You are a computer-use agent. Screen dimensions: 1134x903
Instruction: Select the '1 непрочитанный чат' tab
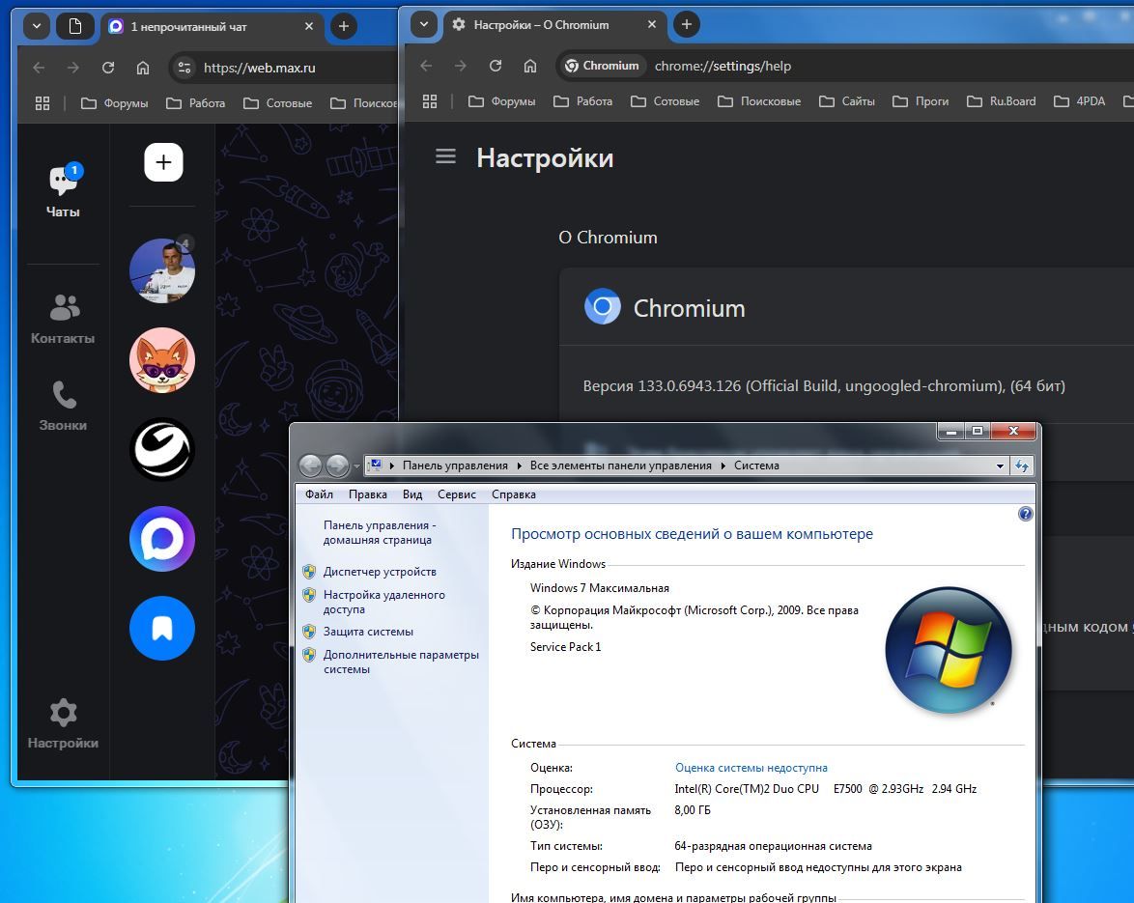212,27
